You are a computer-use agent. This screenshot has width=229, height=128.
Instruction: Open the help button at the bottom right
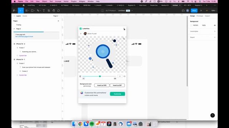click(213, 115)
